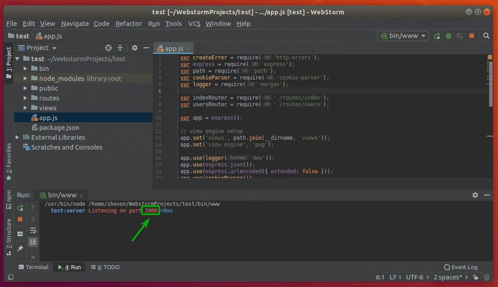Click the Run with Coverage toolbar icon
The width and height of the screenshot is (498, 287).
(460, 36)
